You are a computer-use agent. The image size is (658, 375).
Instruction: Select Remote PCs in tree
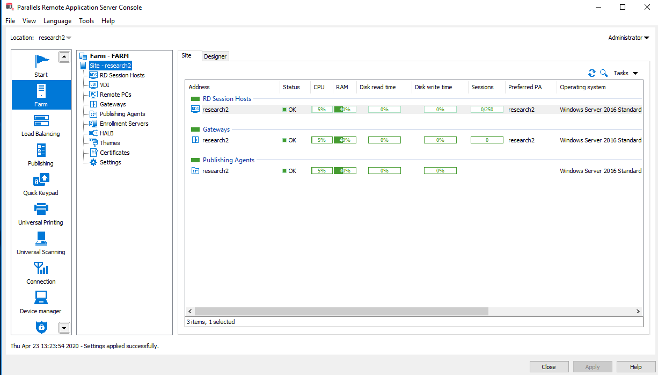115,95
